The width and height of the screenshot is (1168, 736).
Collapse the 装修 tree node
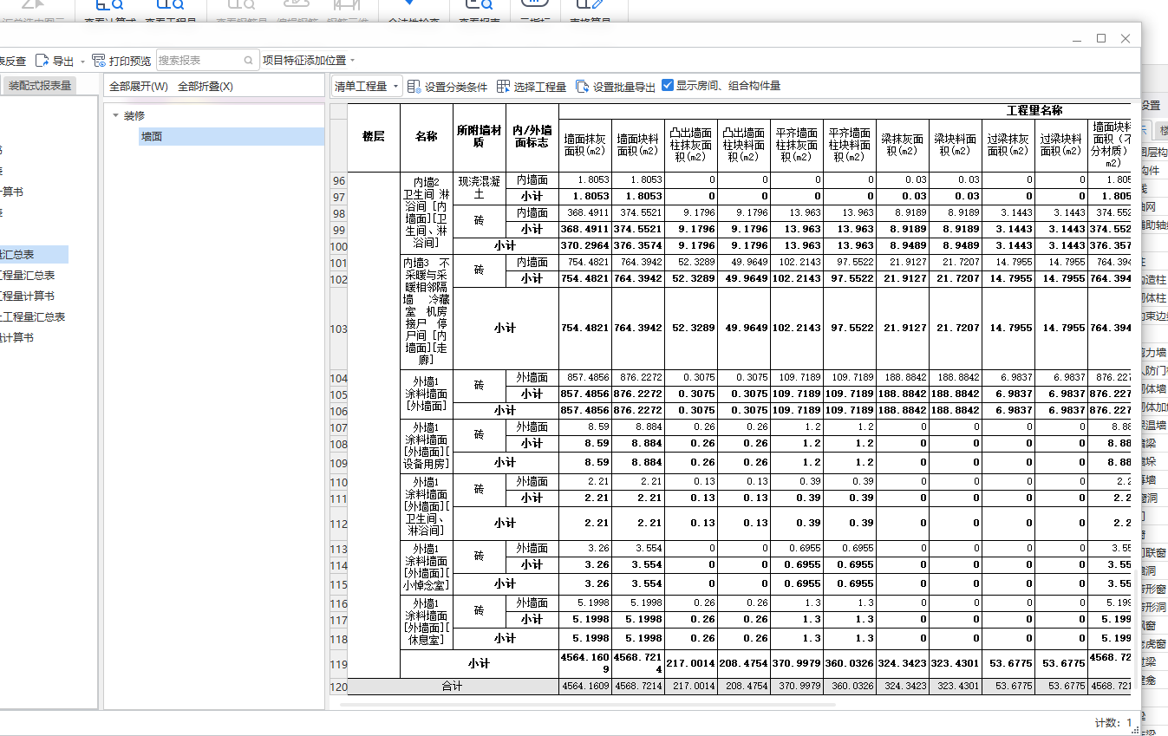tap(116, 115)
